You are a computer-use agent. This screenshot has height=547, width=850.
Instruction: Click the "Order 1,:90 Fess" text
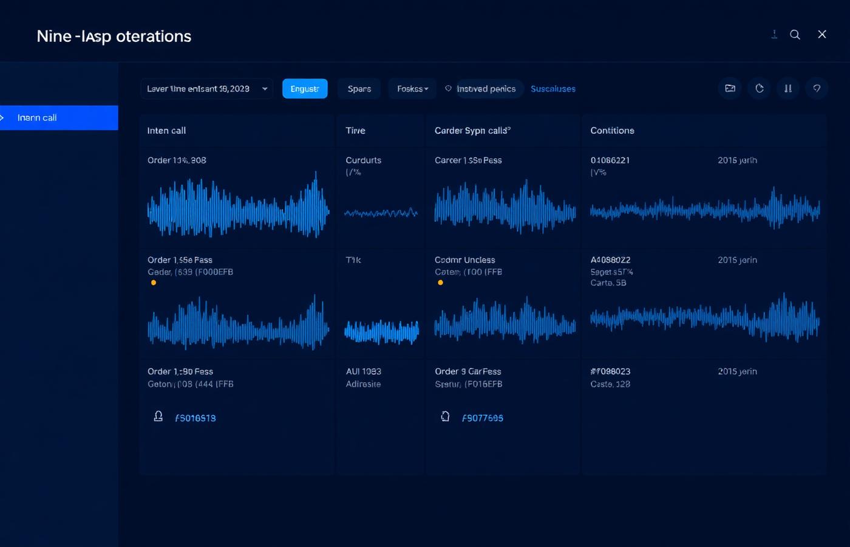tap(180, 371)
